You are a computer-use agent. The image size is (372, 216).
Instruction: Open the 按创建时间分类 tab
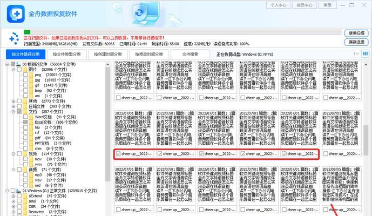(x=108, y=55)
